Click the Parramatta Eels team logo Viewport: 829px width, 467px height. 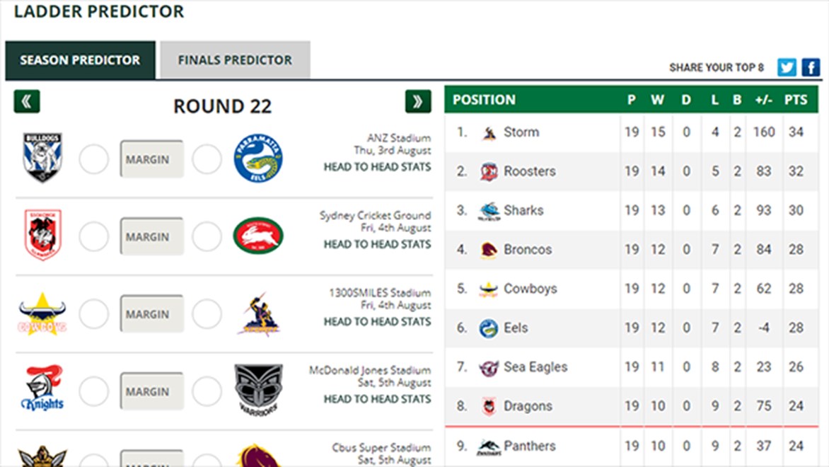258,158
